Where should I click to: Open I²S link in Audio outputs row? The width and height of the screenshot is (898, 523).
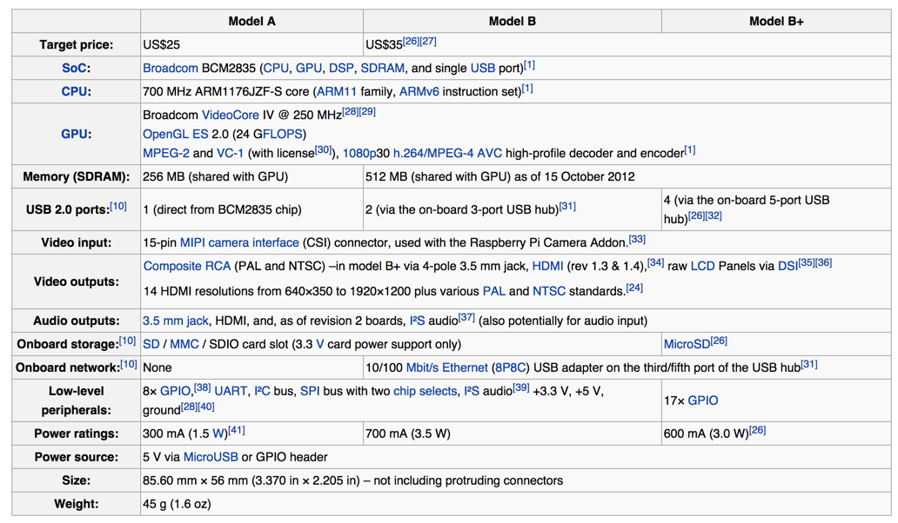coord(417,321)
